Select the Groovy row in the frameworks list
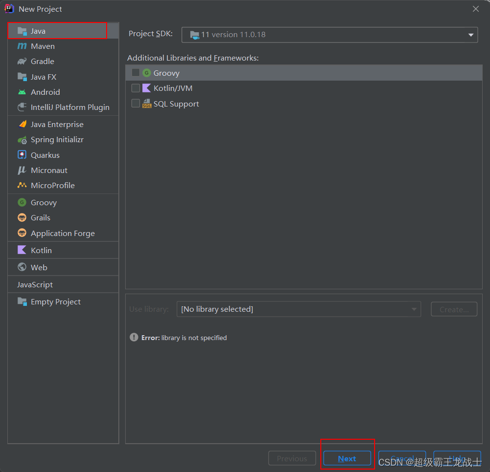 304,73
